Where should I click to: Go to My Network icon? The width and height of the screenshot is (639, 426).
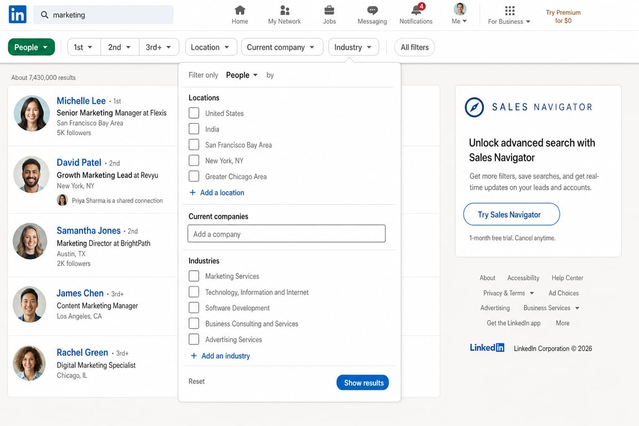pyautogui.click(x=285, y=10)
